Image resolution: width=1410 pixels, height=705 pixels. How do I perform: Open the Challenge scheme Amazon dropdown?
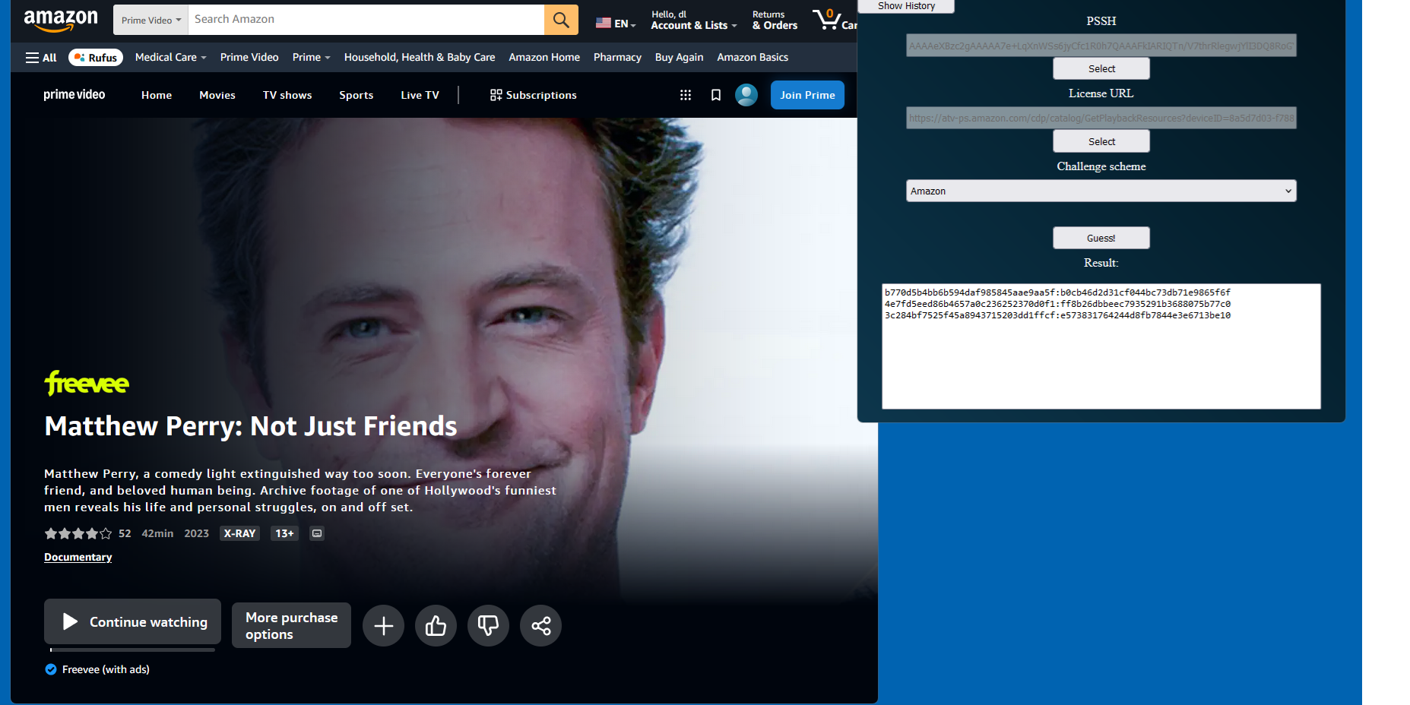click(x=1101, y=191)
